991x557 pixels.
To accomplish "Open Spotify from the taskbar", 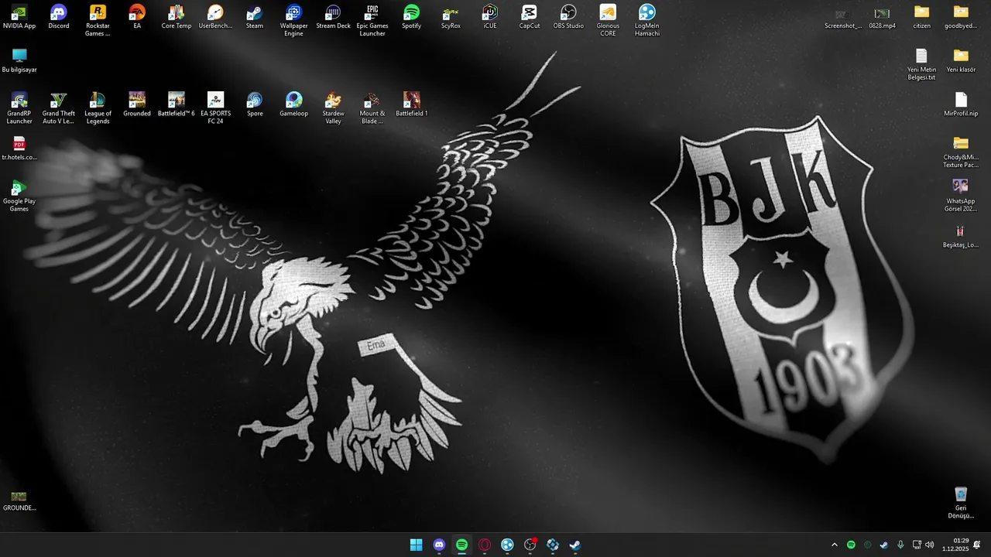I will pos(461,545).
